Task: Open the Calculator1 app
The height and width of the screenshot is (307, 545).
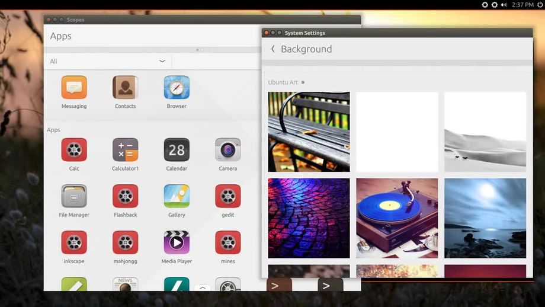Action: pos(125,150)
